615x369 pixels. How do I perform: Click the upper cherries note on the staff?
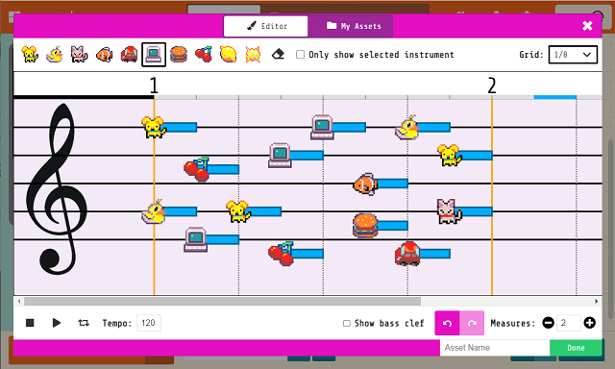tap(196, 169)
